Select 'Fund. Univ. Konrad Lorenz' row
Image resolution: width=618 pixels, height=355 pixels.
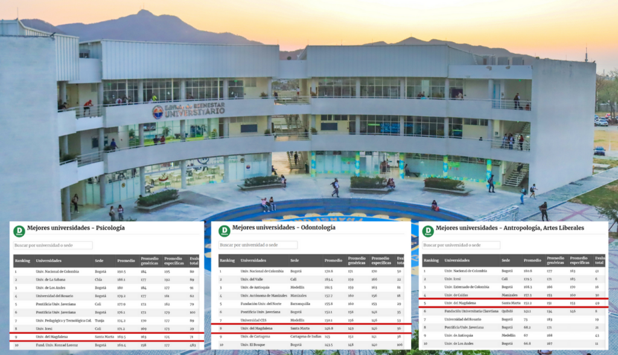click(x=107, y=345)
